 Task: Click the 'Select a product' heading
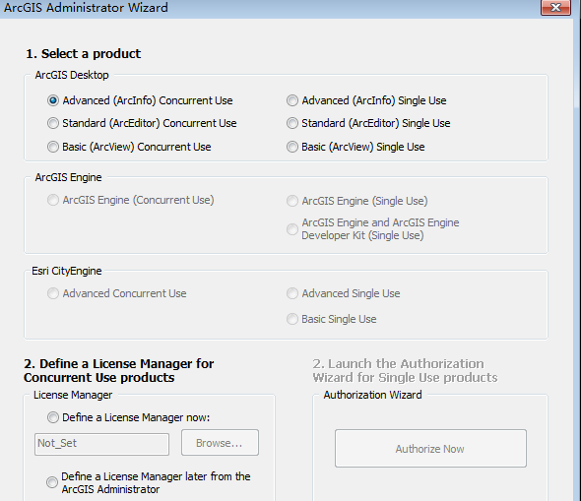(x=84, y=54)
